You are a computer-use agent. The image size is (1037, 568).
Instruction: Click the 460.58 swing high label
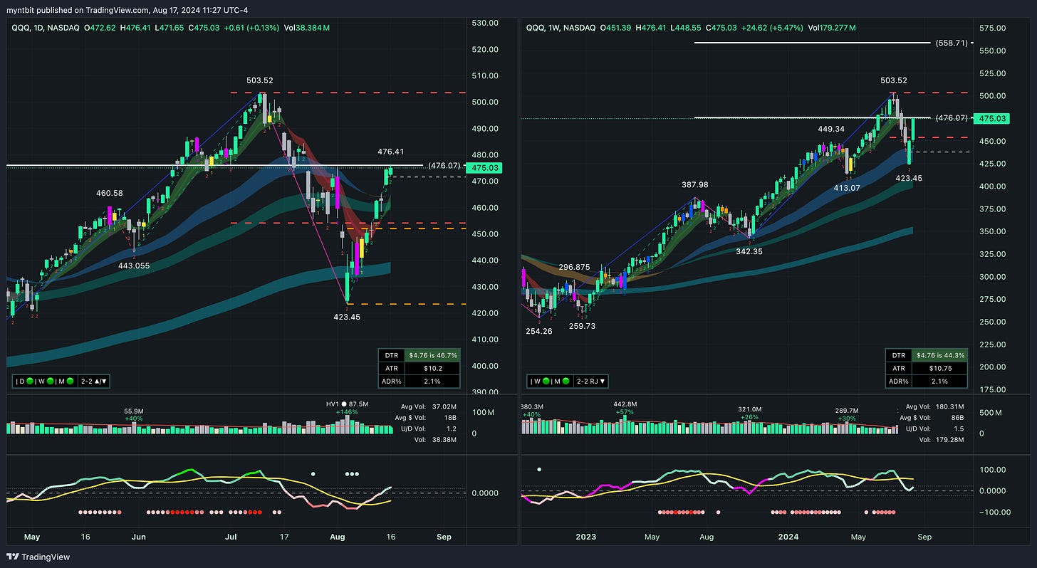point(110,193)
